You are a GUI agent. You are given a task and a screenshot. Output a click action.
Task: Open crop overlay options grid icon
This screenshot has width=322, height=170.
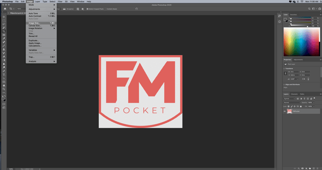78,9
